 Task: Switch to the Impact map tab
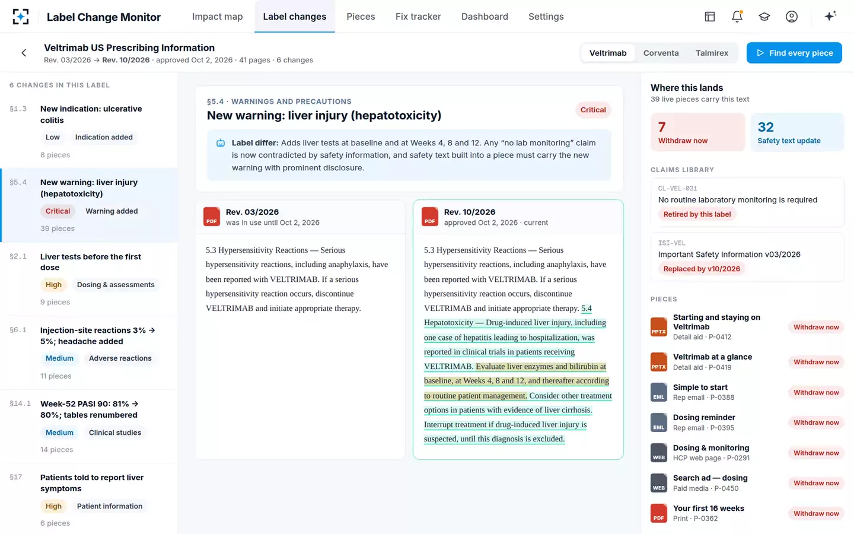pos(218,17)
